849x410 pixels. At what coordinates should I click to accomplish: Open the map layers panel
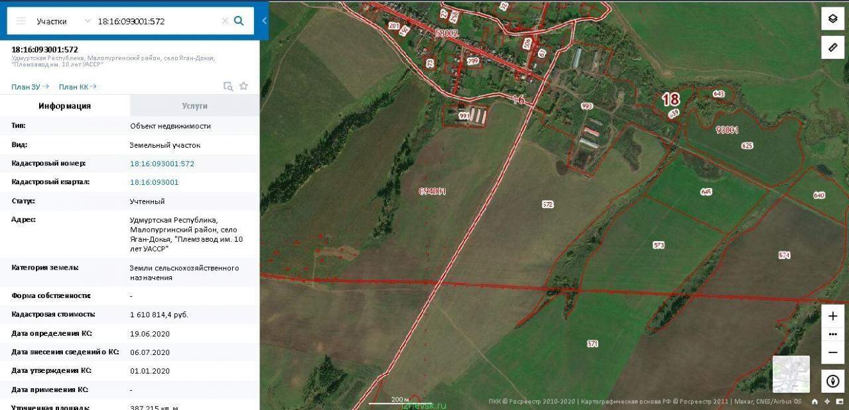(x=833, y=19)
